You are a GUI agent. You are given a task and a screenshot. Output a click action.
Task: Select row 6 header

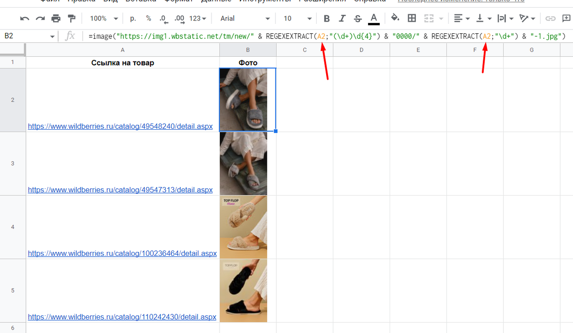pos(13,328)
